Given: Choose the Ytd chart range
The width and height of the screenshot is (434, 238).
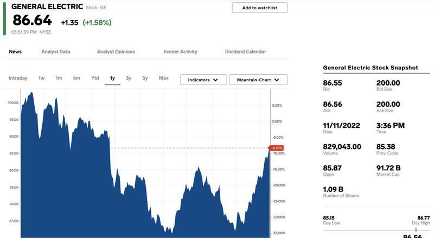Looking at the screenshot, I should 95,78.
